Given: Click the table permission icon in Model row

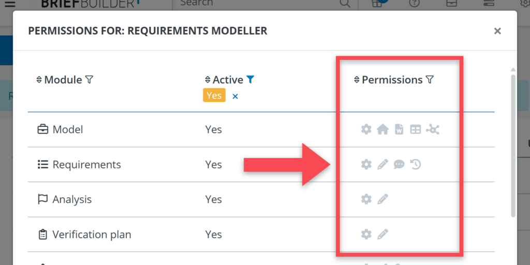Looking at the screenshot, I should [415, 129].
